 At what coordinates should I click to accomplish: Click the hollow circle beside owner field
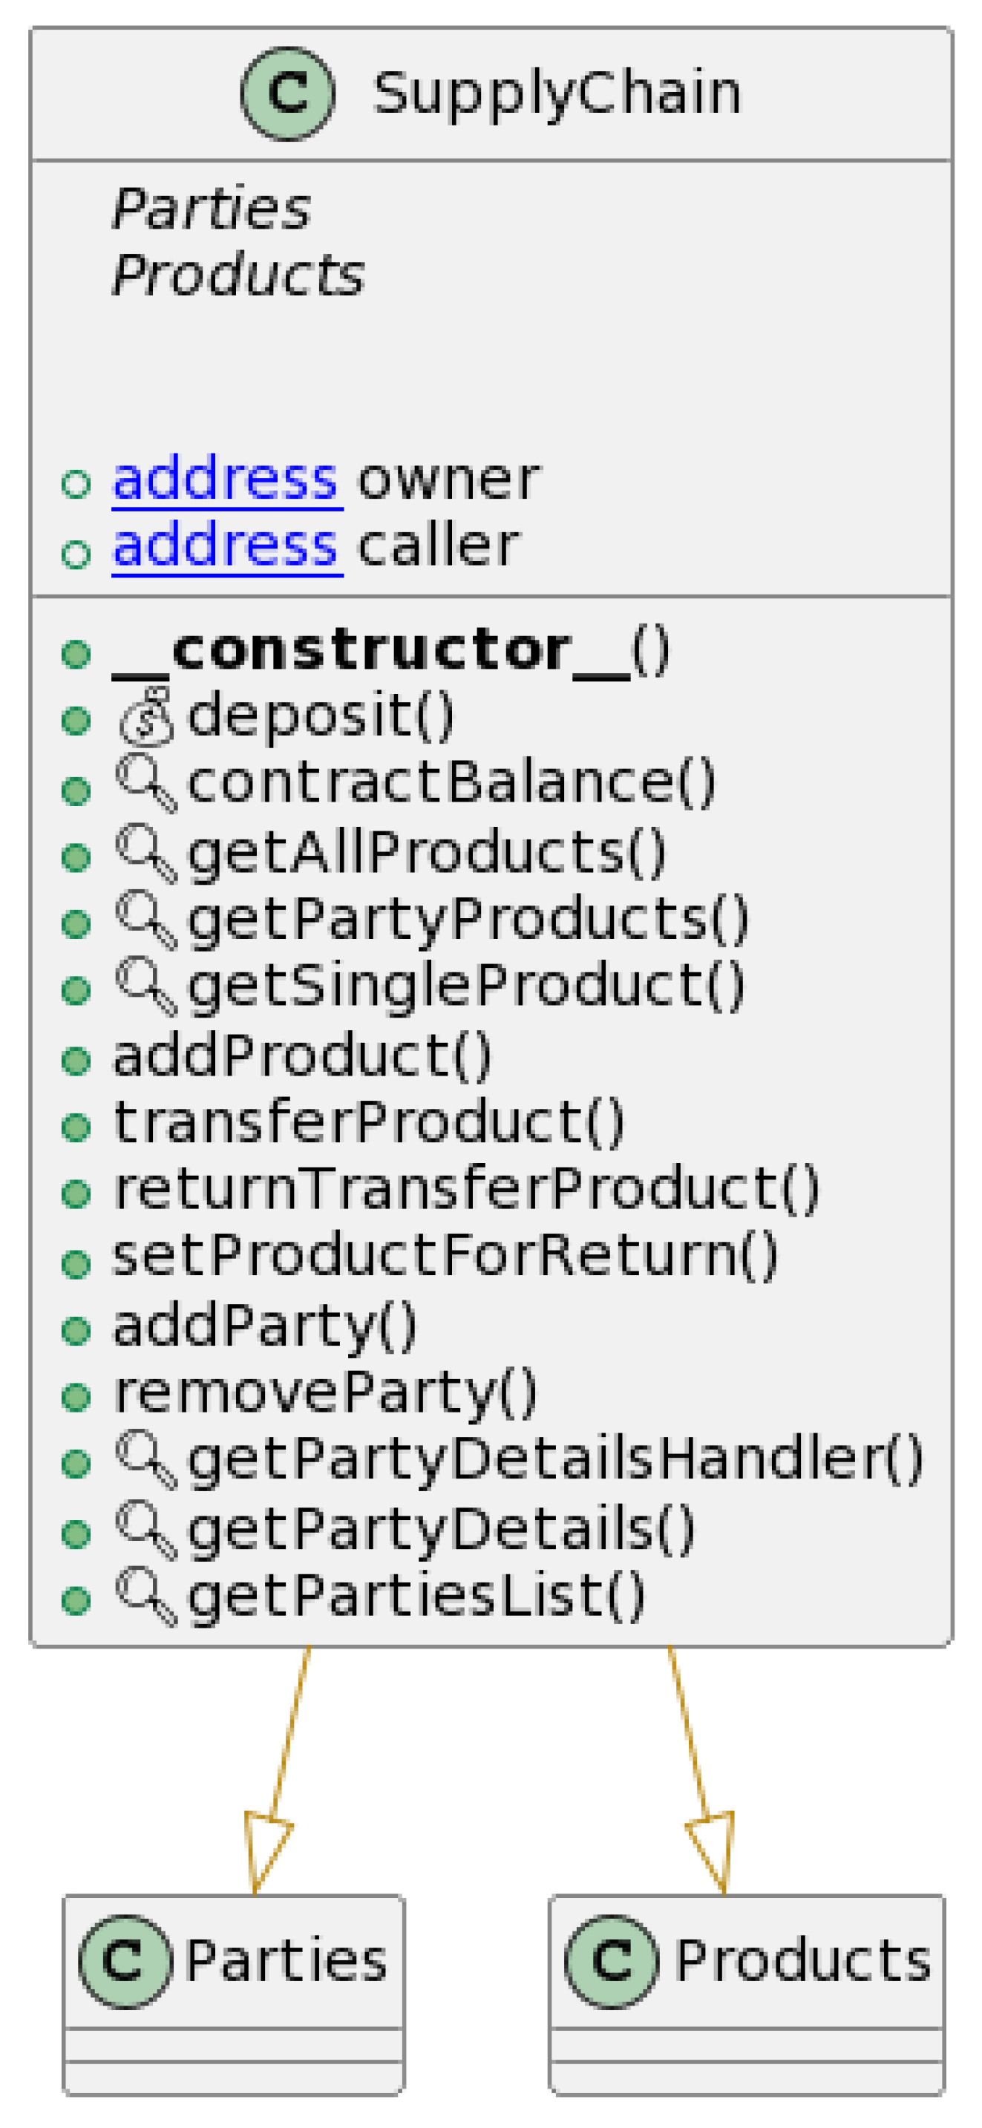coord(76,484)
